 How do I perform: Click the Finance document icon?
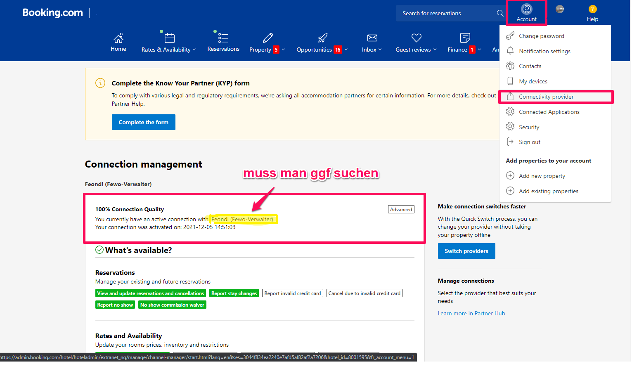(x=465, y=38)
